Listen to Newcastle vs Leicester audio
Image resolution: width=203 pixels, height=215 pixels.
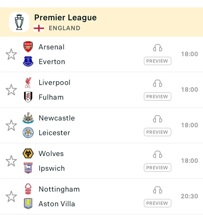(x=158, y=119)
